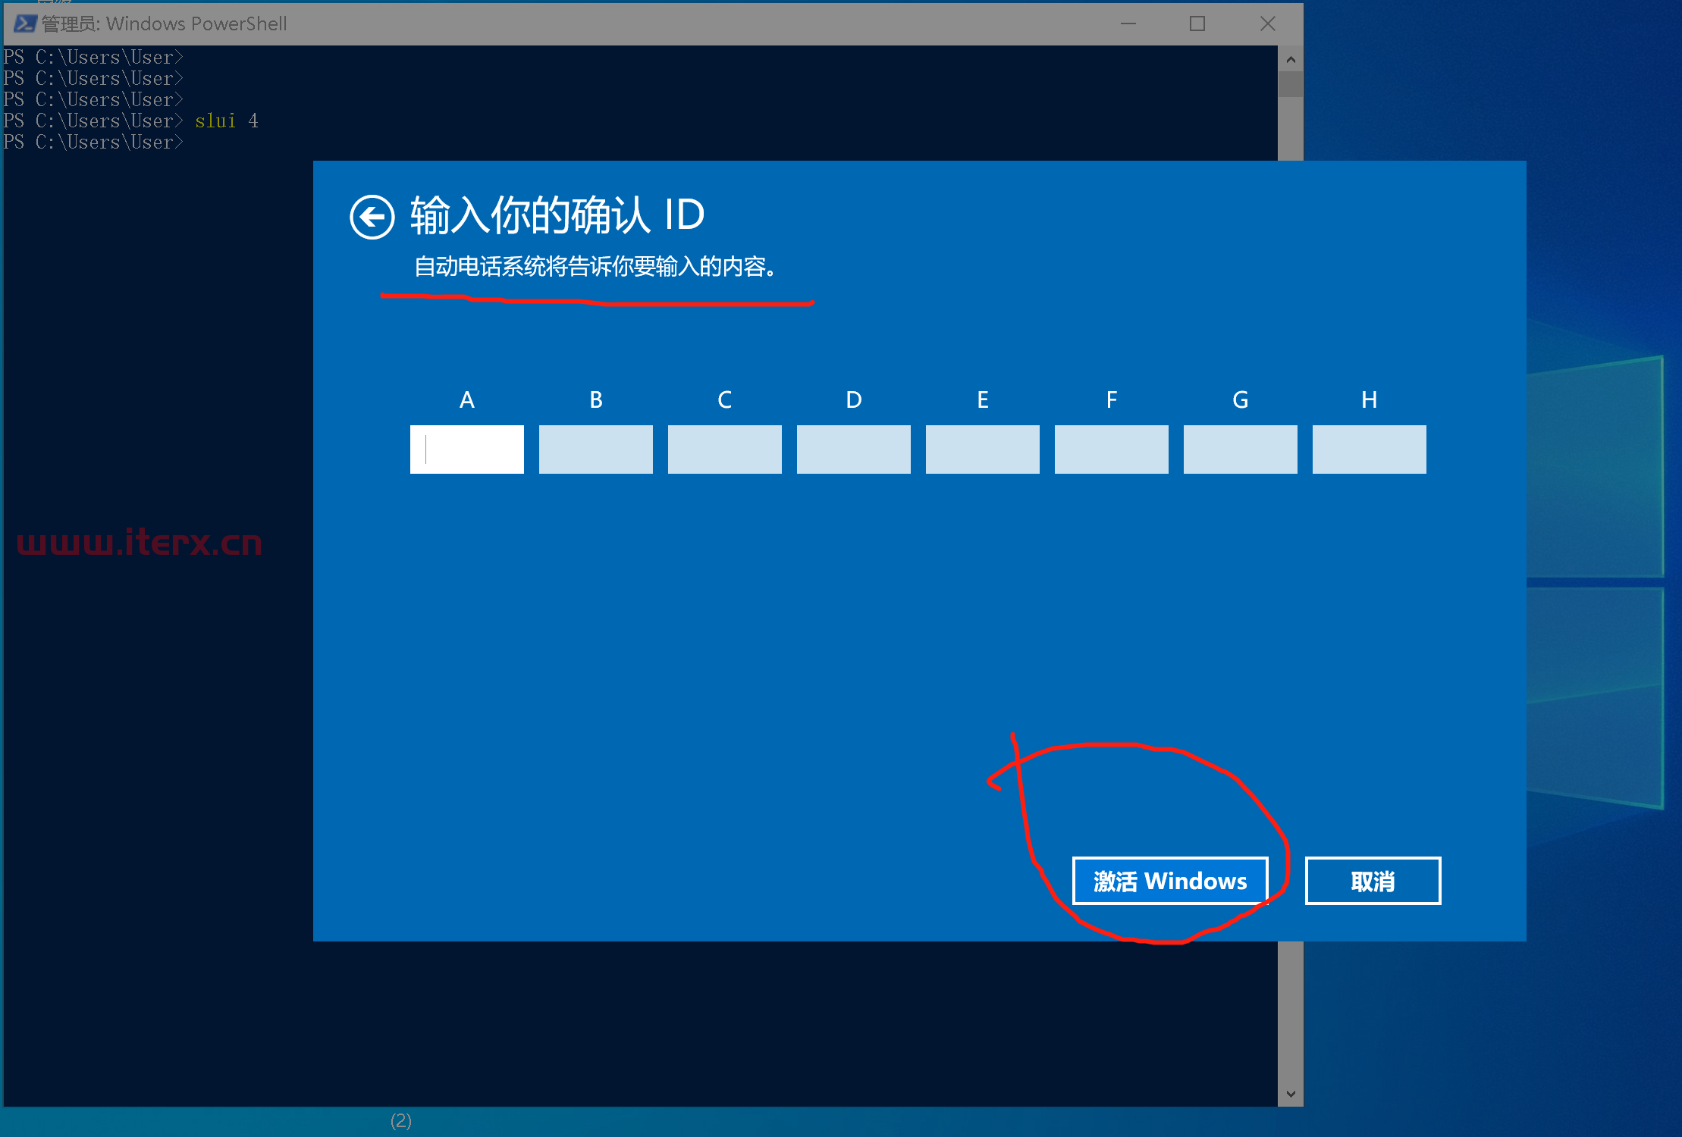Image resolution: width=1682 pixels, height=1137 pixels.
Task: Focus the confirmation ID field E
Action: (983, 449)
